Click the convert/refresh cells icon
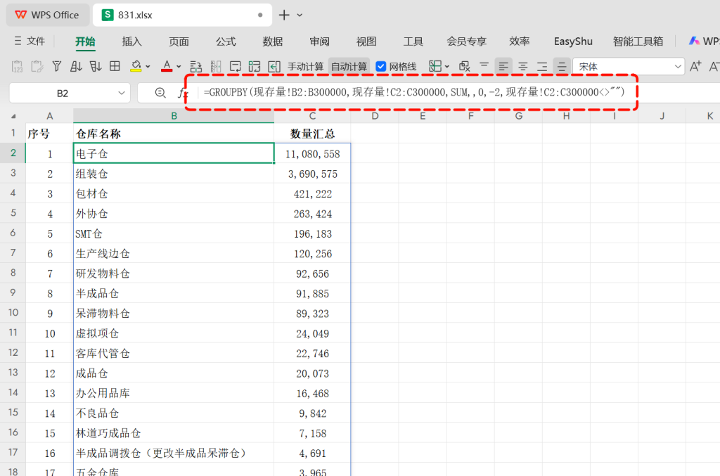Image resolution: width=720 pixels, height=476 pixels. (255, 67)
